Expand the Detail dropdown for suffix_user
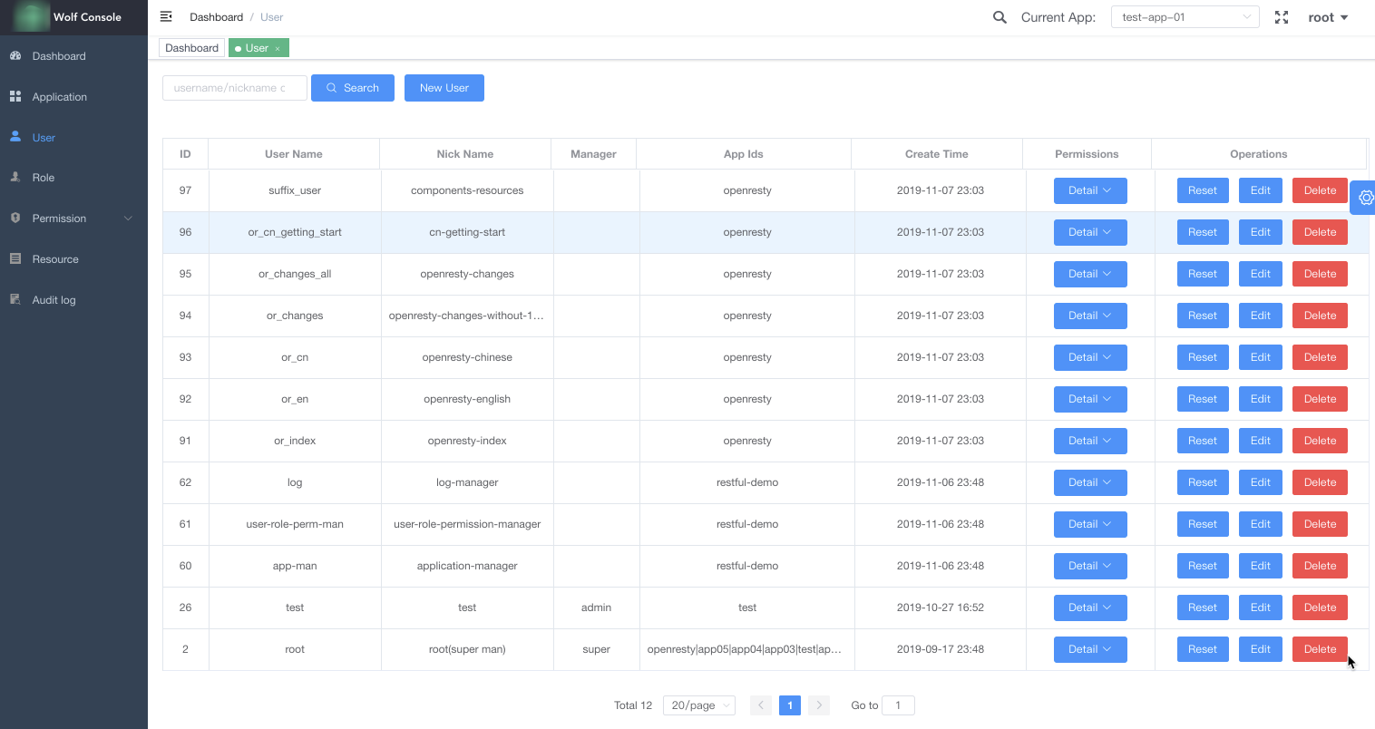 coord(1090,190)
